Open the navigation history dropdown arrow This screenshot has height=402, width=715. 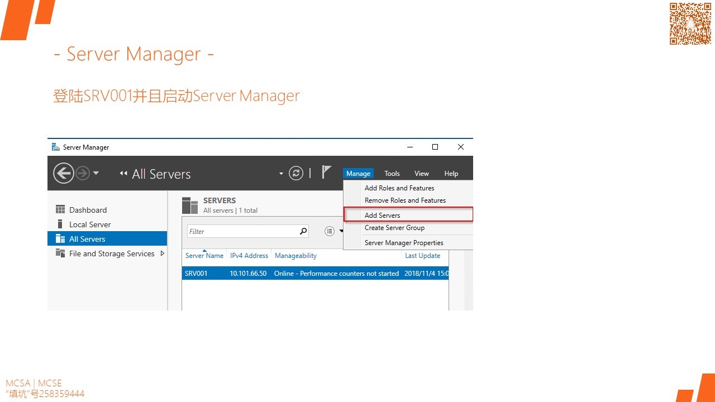96,173
